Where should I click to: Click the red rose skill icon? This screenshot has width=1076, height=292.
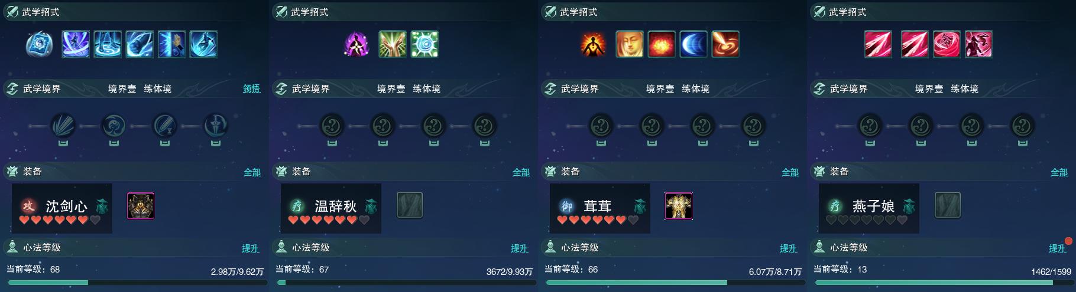point(947,44)
